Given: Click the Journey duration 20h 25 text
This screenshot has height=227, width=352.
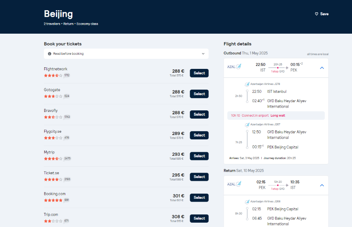Looking at the screenshot, I should pos(280,158).
